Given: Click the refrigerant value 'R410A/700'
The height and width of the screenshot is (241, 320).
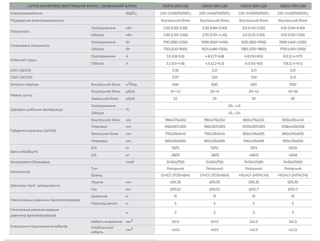Looking at the screenshot, I should 175,162.
